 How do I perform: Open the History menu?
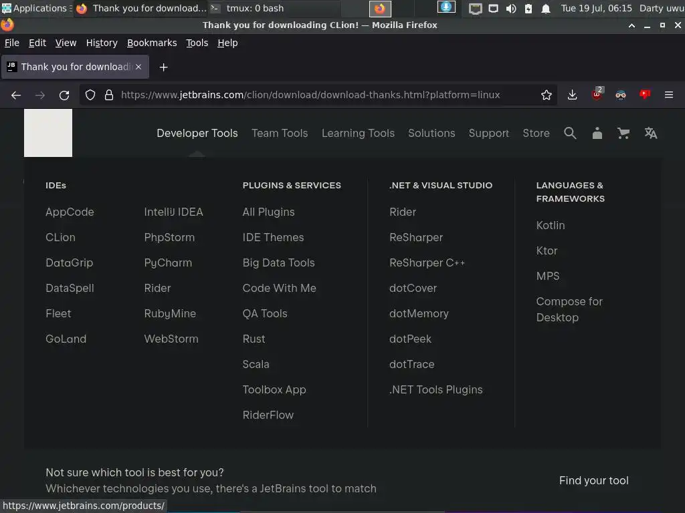tap(102, 43)
